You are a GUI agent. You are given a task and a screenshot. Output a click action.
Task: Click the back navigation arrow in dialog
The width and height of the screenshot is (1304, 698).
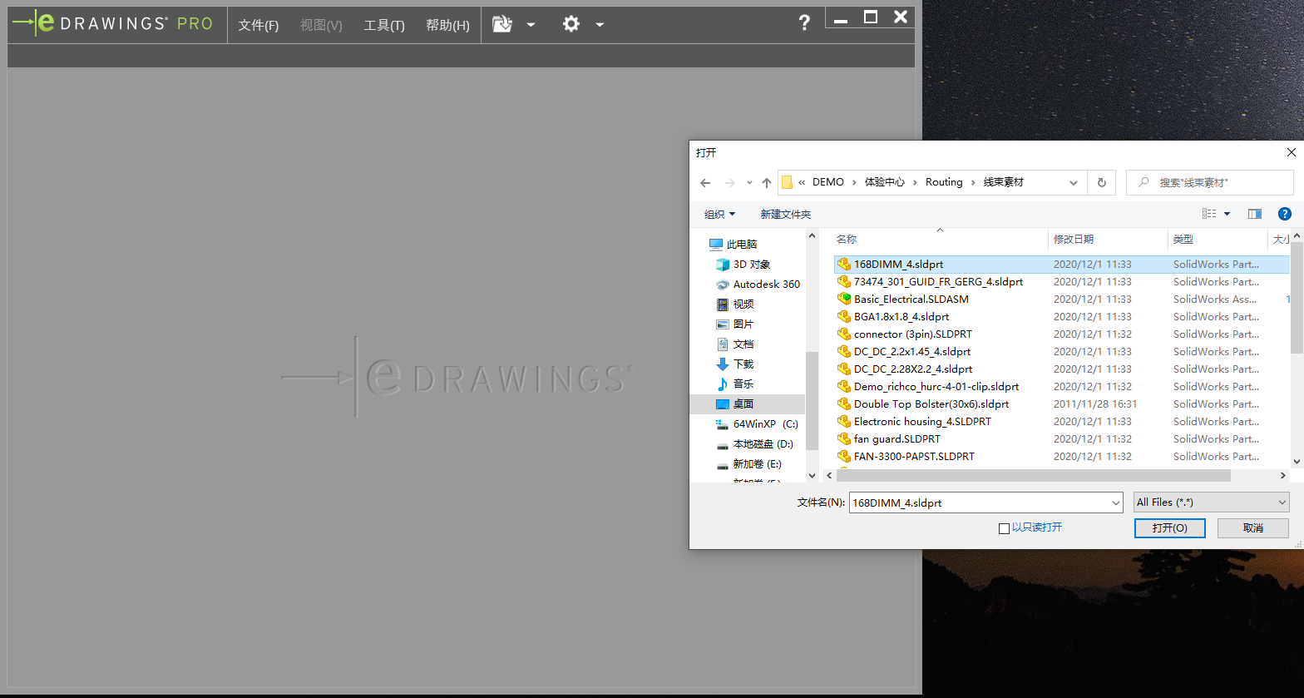[705, 183]
